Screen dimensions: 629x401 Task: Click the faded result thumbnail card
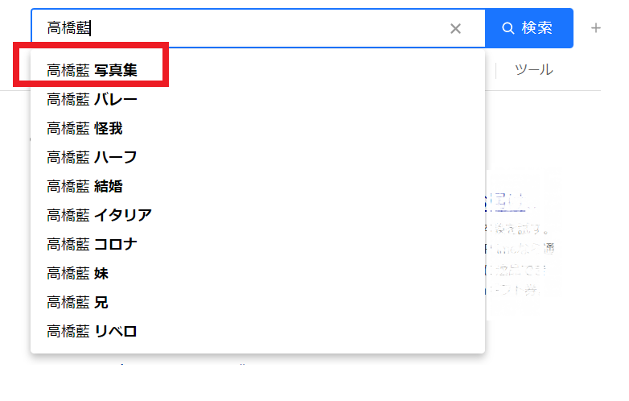pos(517,245)
